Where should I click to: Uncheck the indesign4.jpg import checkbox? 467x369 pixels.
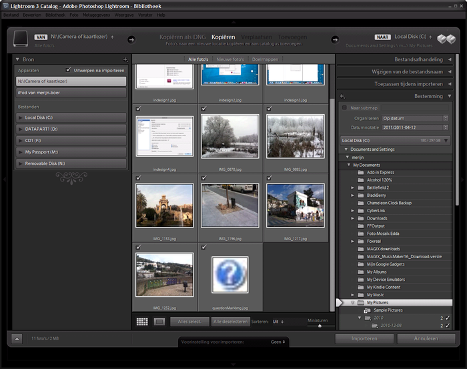pos(138,109)
